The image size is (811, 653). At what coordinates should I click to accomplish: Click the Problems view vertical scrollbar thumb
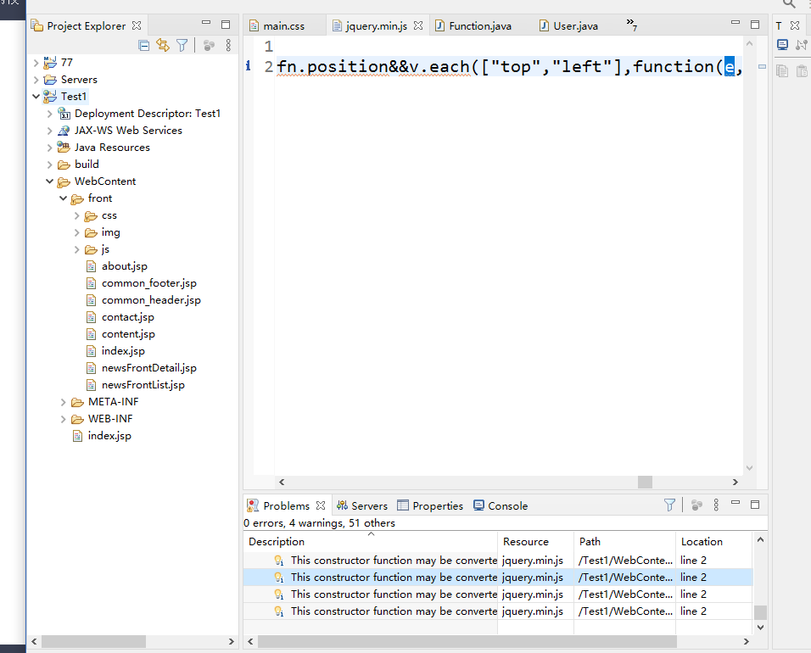pyautogui.click(x=760, y=612)
